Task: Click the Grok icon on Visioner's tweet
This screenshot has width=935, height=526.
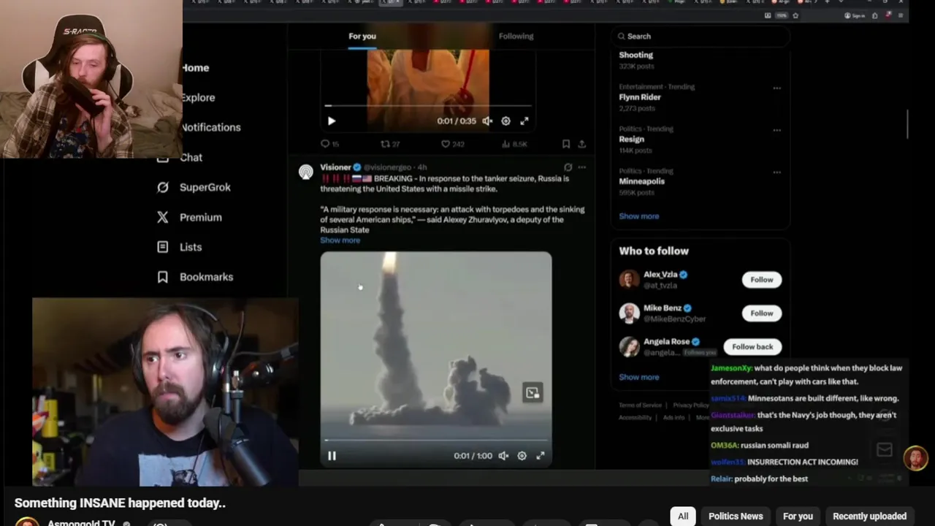Action: pos(568,167)
